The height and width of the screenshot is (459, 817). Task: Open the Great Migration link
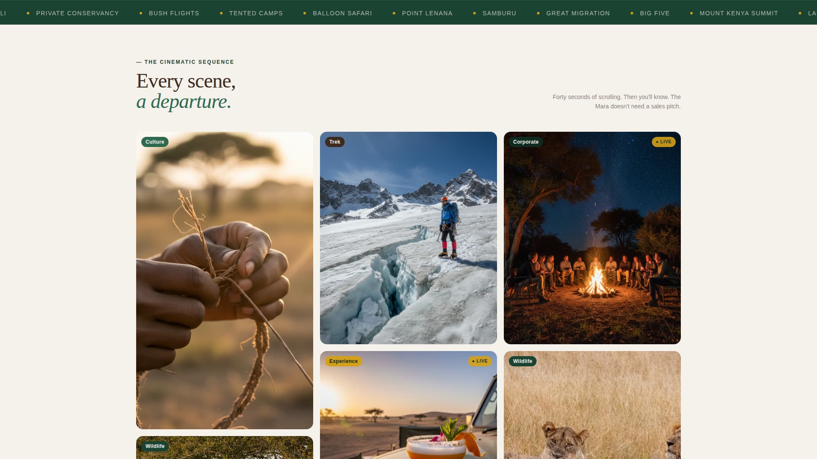point(578,13)
